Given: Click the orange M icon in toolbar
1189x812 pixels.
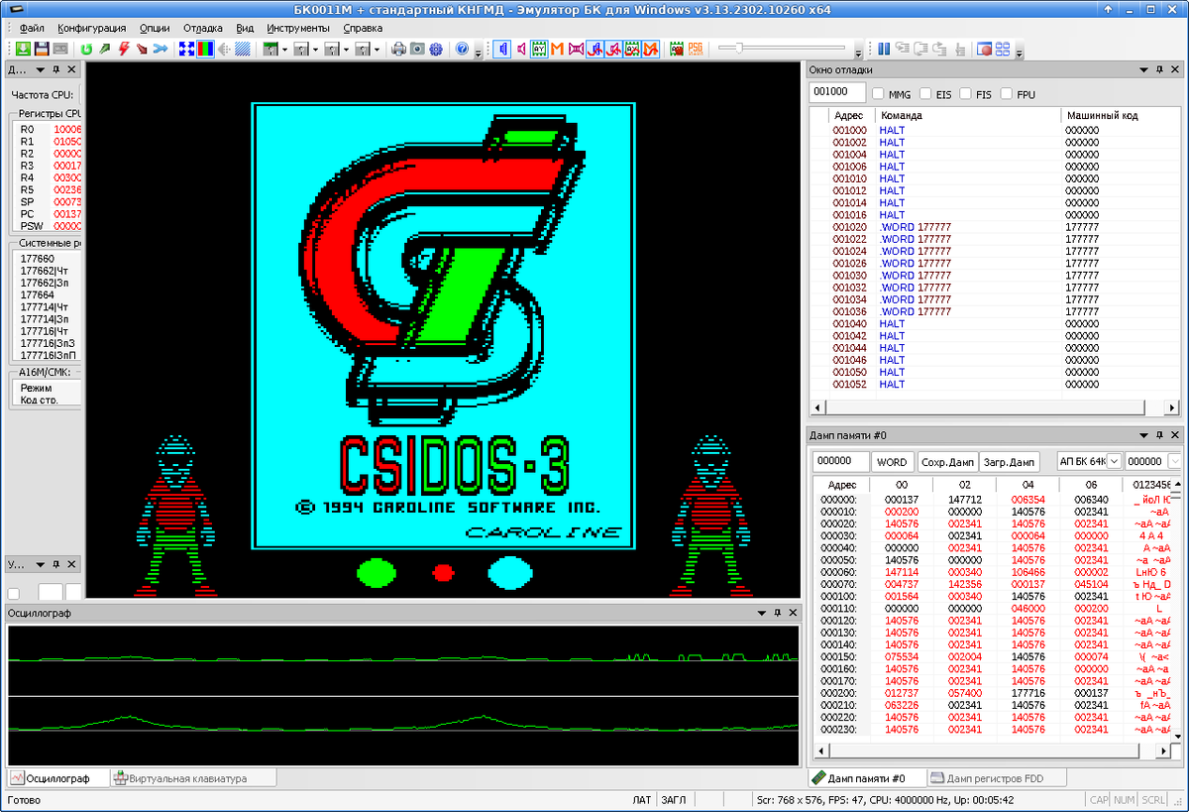Looking at the screenshot, I should coord(558,49).
